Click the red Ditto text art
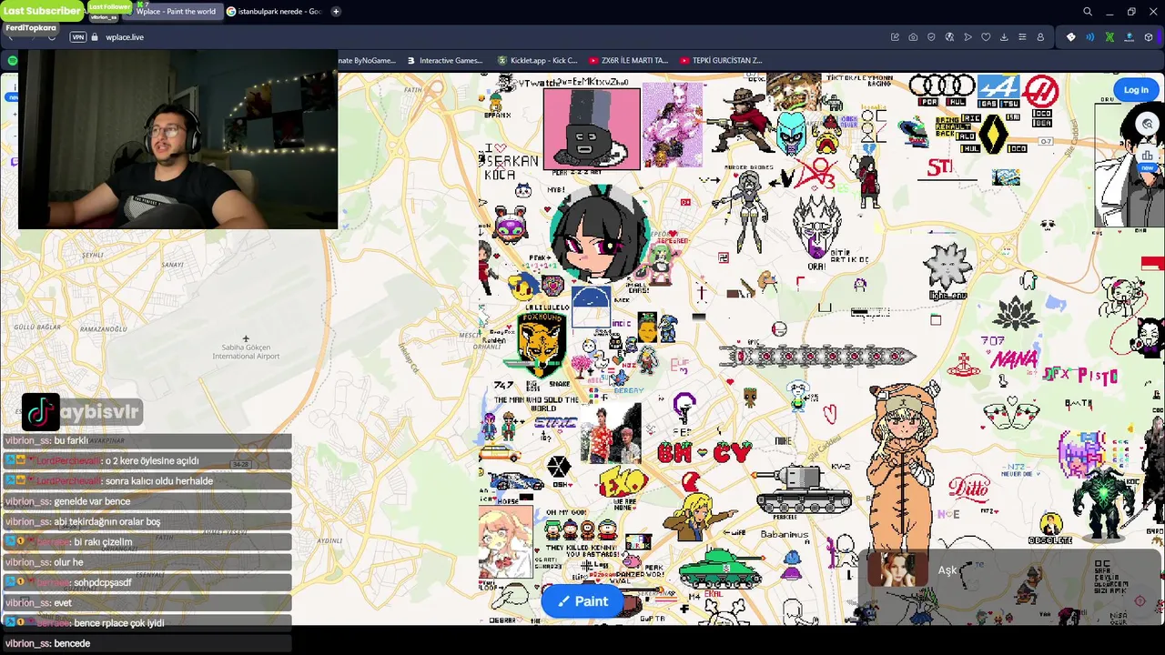This screenshot has width=1165, height=655. 968,488
